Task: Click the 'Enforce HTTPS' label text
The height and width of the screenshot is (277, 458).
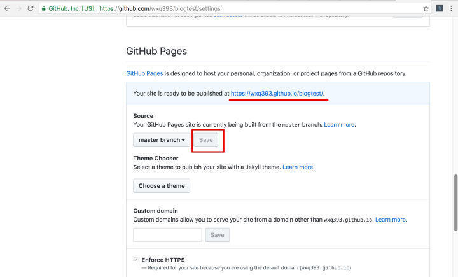Action: (163, 260)
